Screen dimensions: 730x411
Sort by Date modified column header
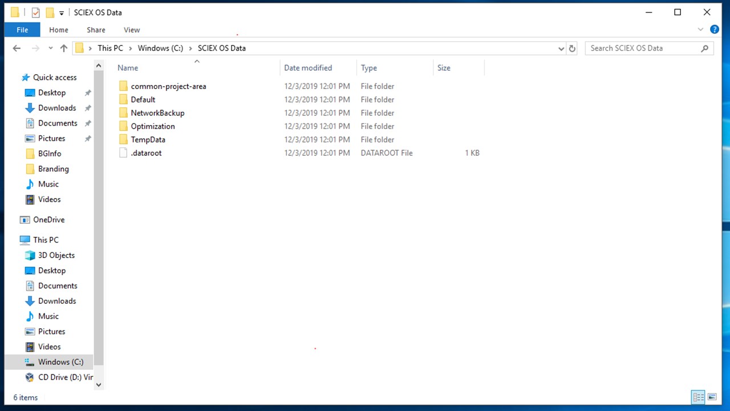[x=308, y=68]
